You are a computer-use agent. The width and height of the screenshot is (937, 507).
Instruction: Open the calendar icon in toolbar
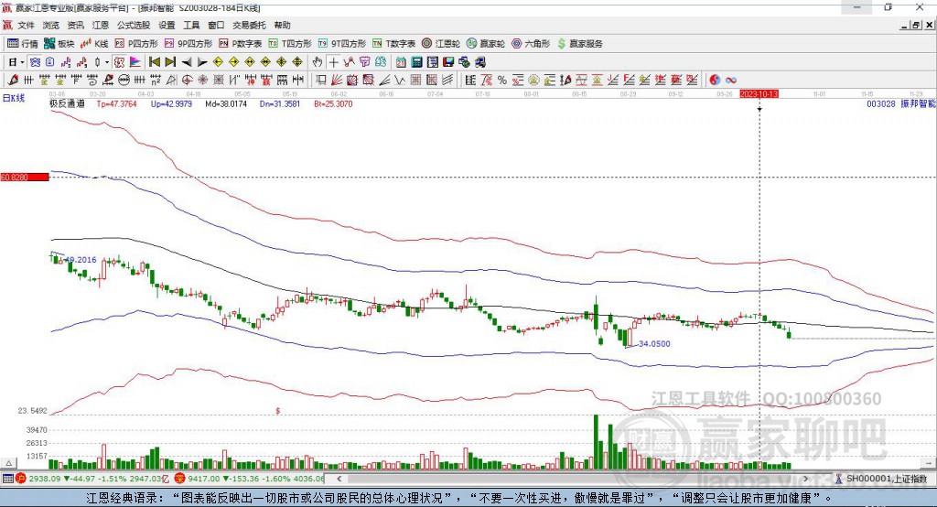(x=401, y=62)
